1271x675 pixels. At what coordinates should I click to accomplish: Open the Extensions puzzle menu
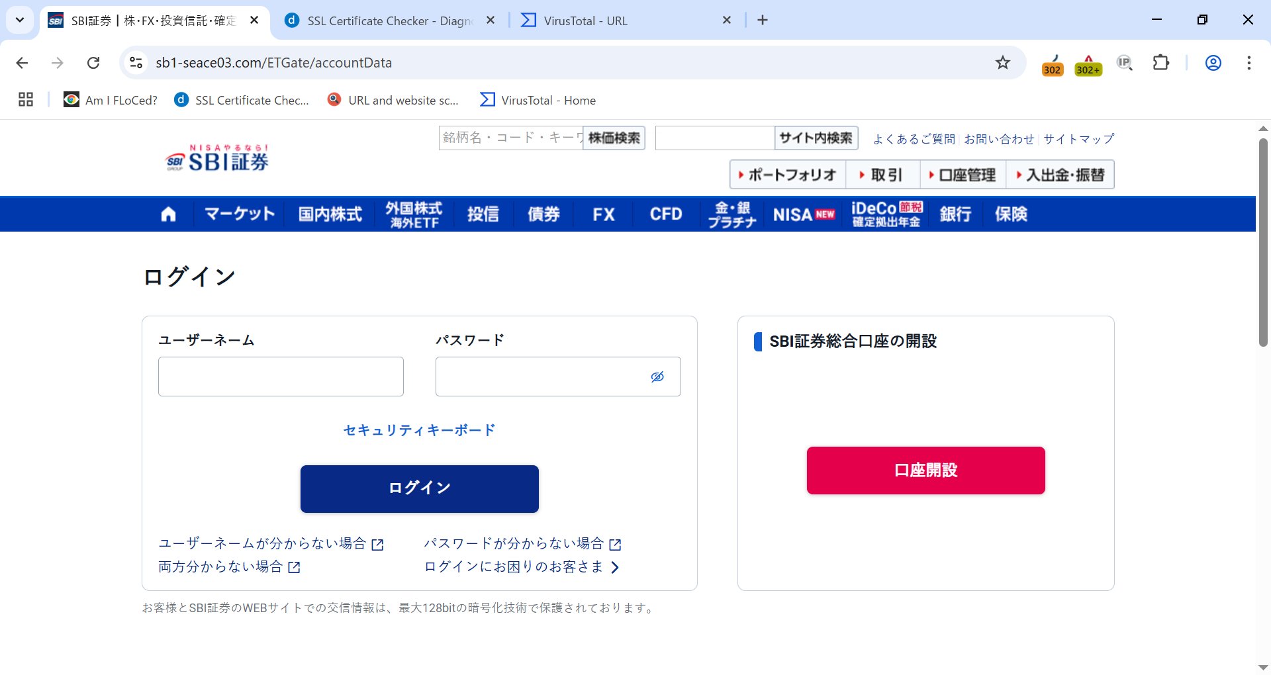tap(1161, 63)
